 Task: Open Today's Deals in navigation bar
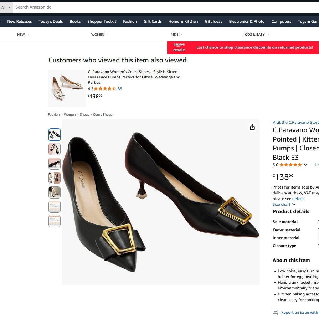point(51,21)
